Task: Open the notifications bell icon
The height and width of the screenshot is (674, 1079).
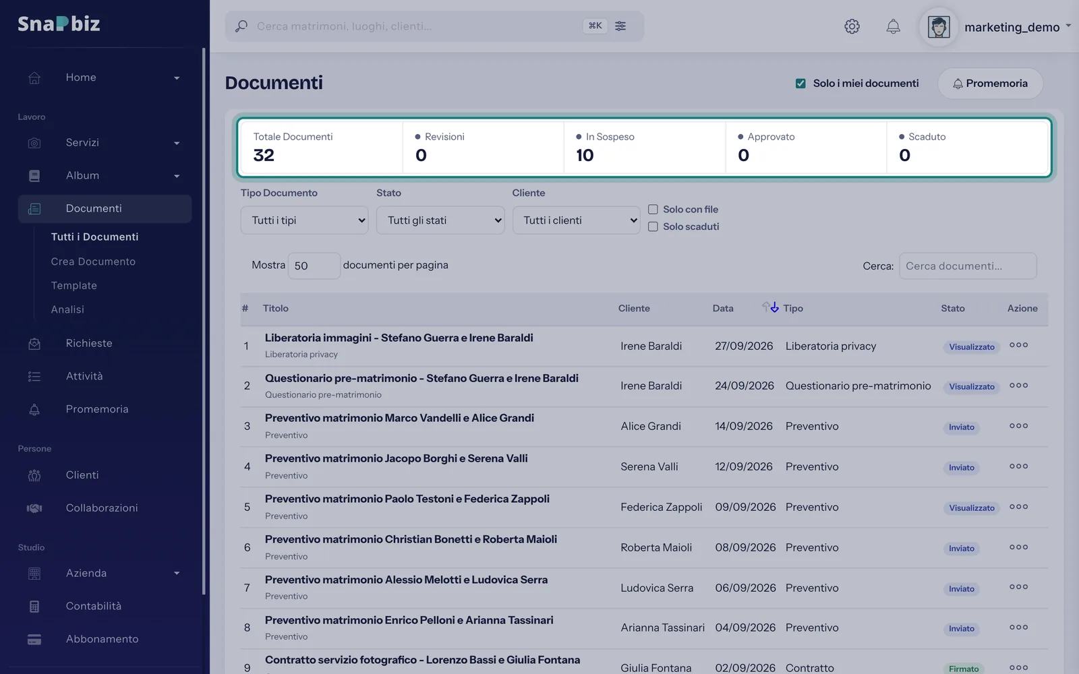Action: [x=893, y=26]
